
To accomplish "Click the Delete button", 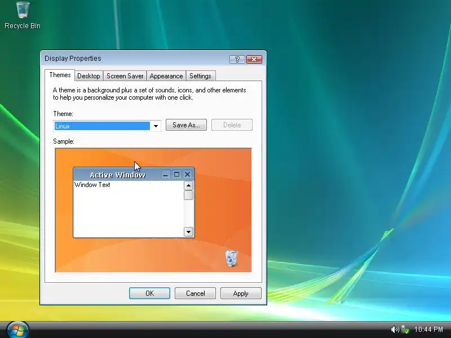I will point(232,124).
